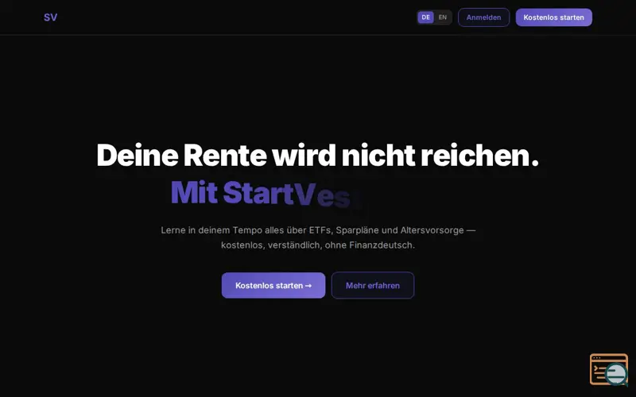
Task: Switch language to DE
Action: [425, 17]
